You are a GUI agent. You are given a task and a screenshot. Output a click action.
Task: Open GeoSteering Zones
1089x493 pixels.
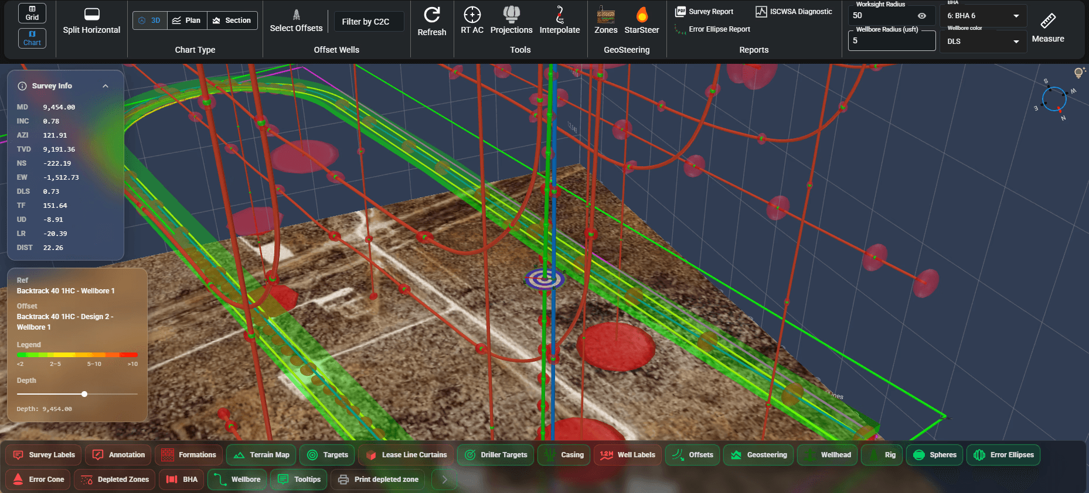click(x=605, y=21)
